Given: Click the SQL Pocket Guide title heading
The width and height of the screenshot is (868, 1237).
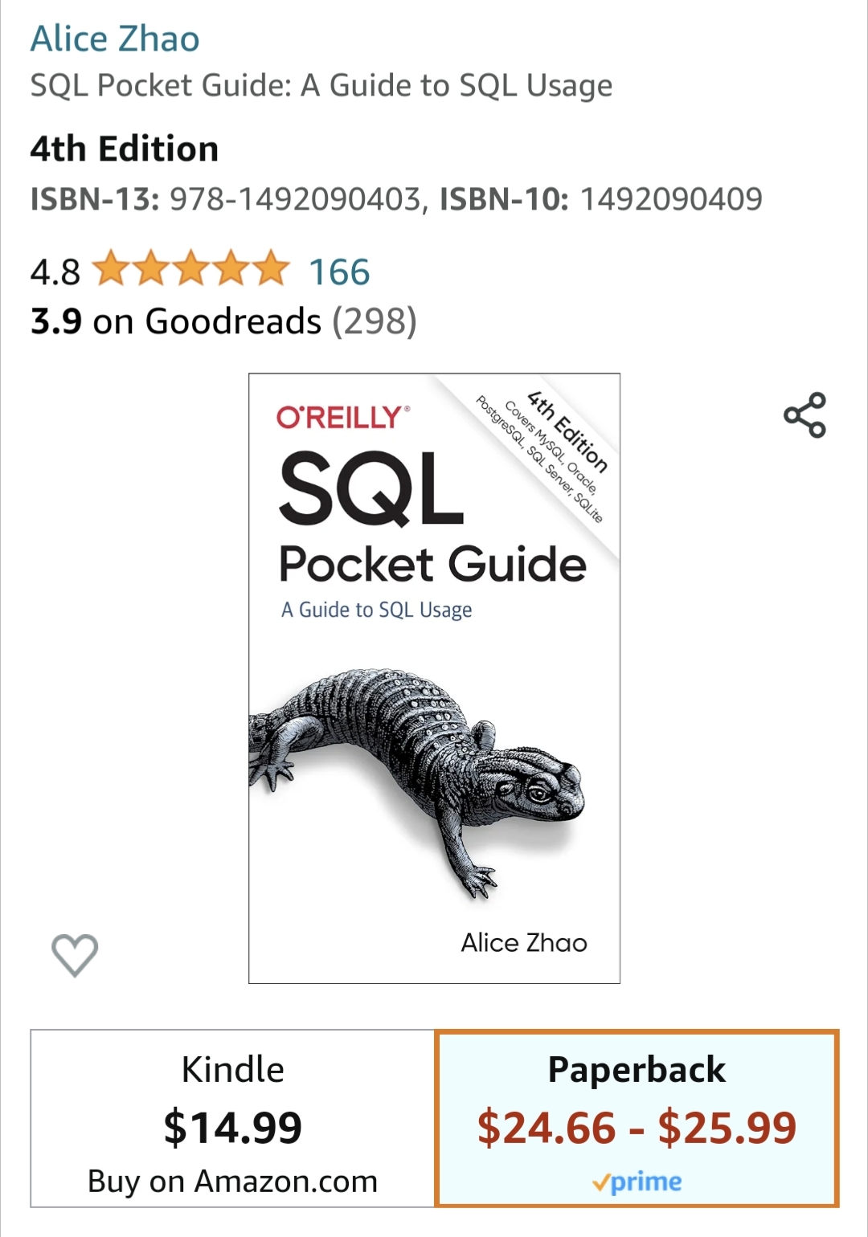Looking at the screenshot, I should (x=321, y=85).
